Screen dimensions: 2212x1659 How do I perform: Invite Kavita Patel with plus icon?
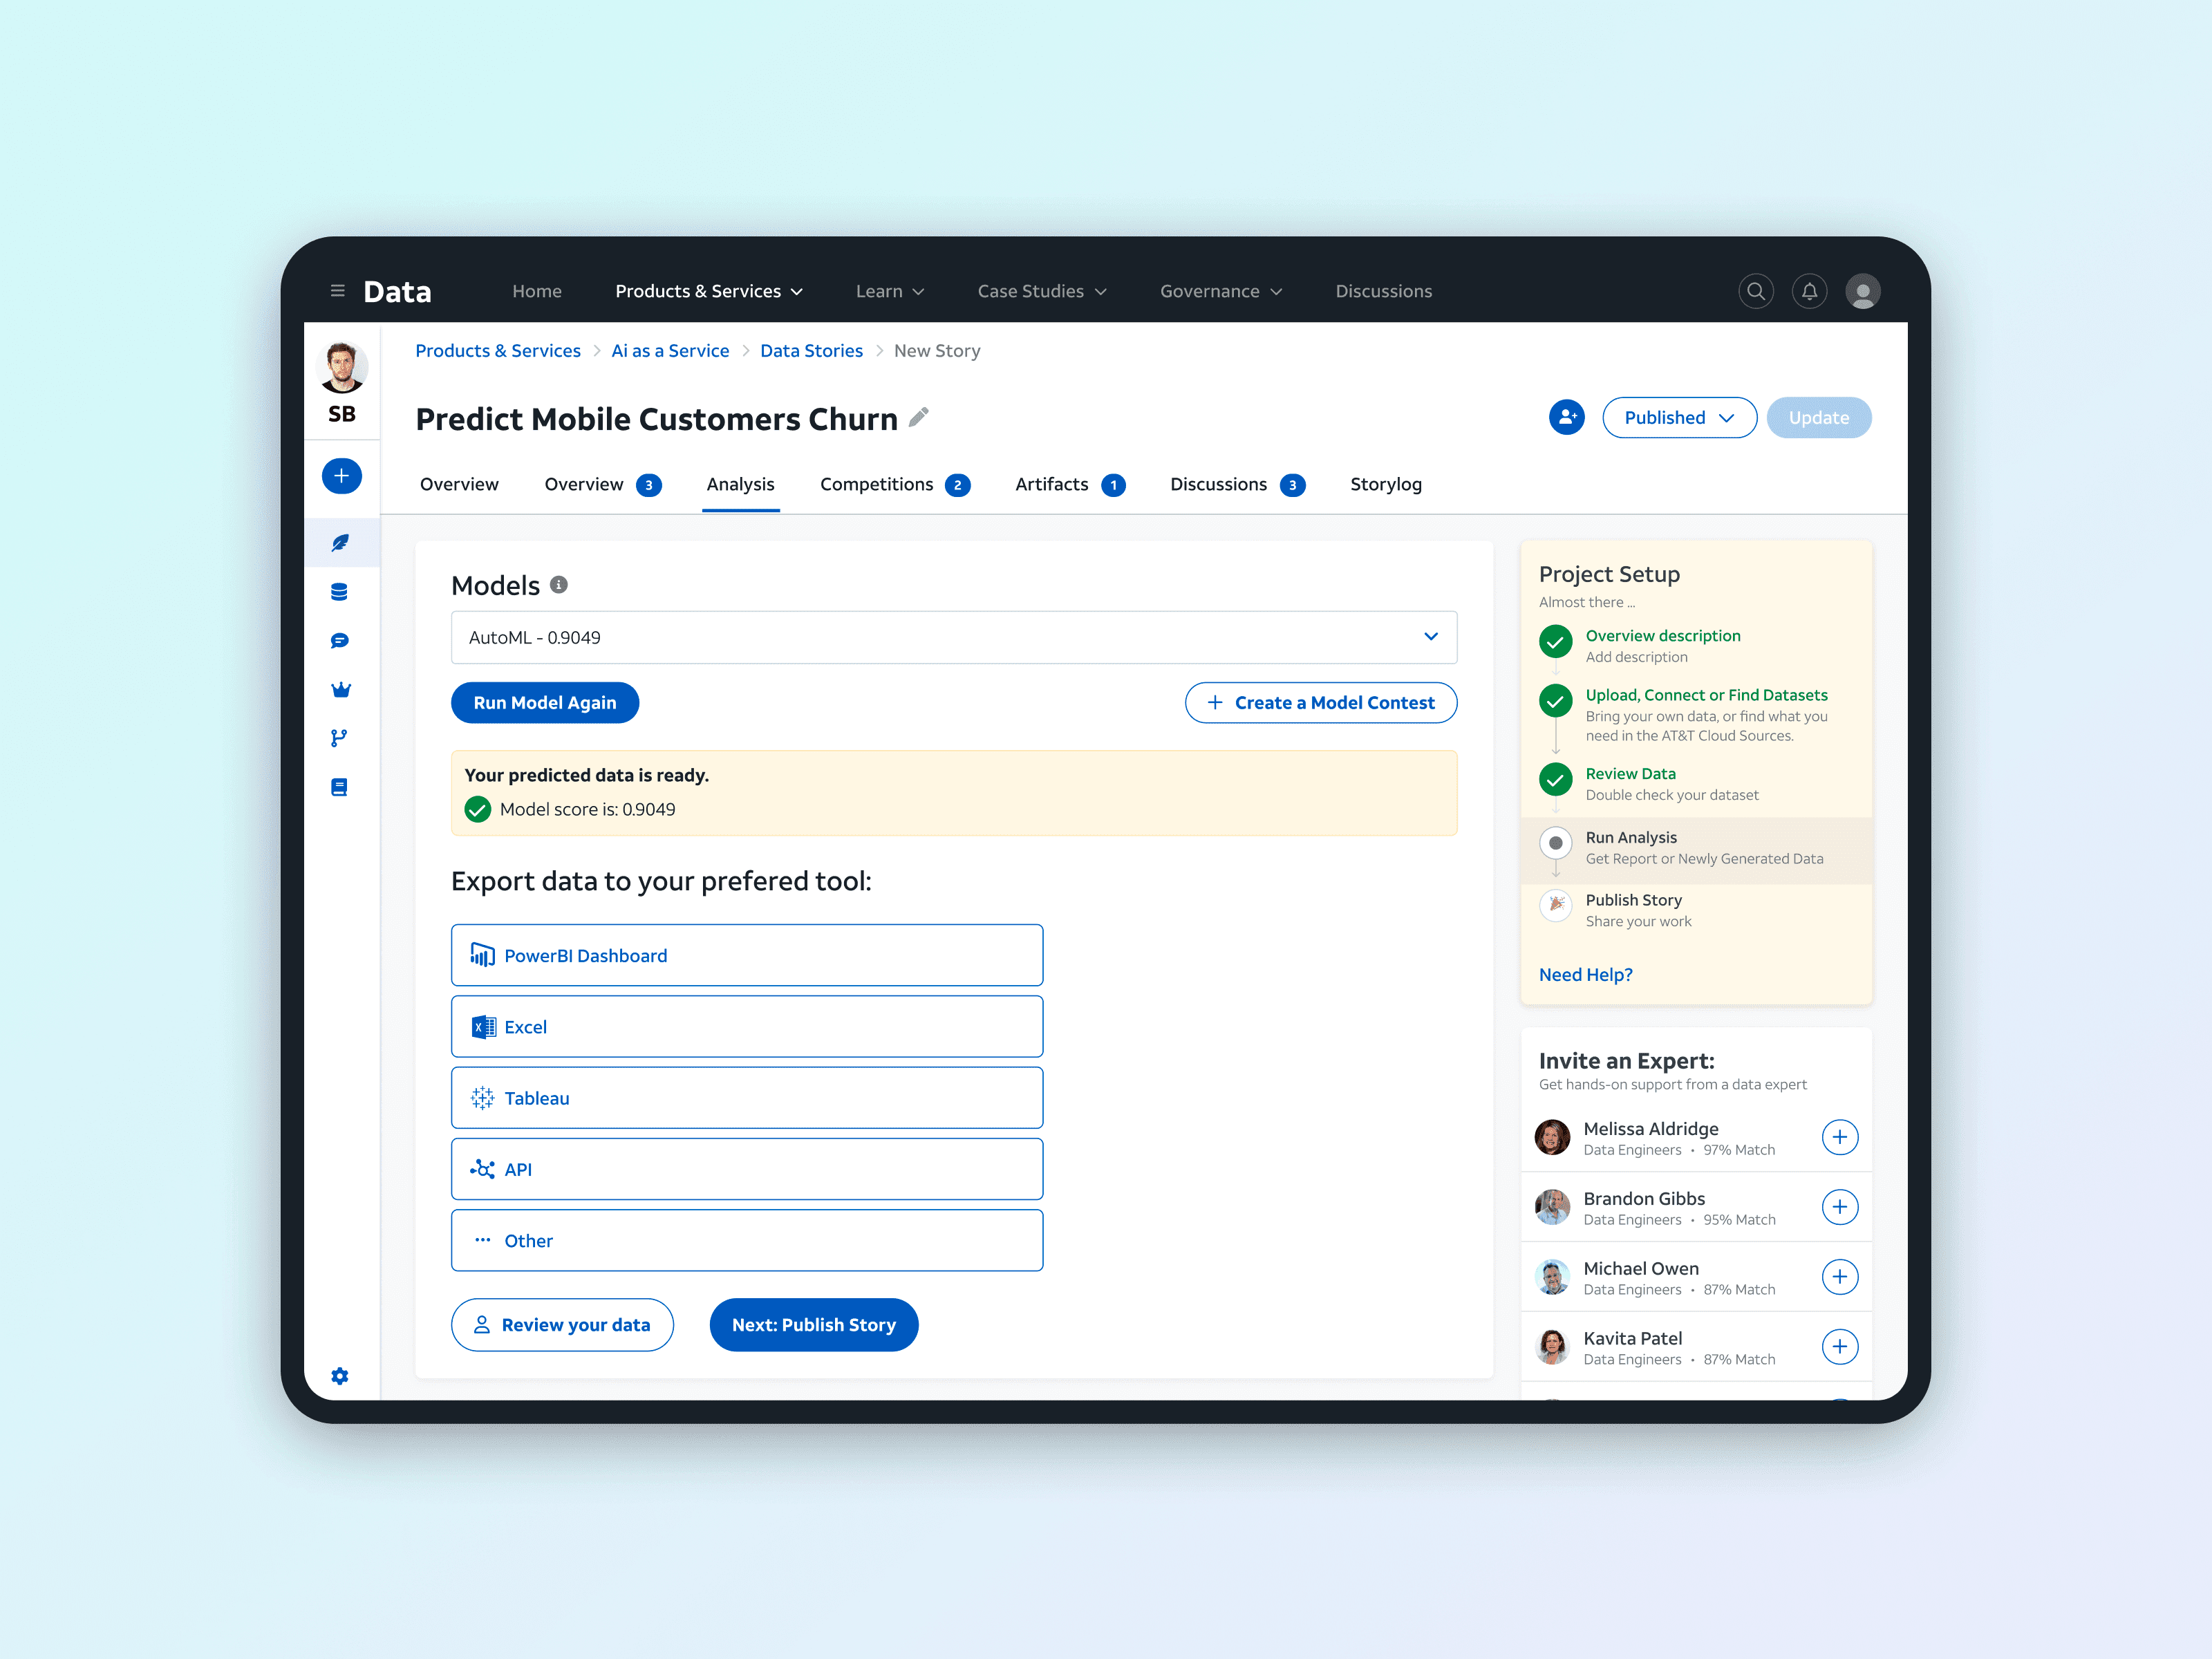[1839, 1347]
